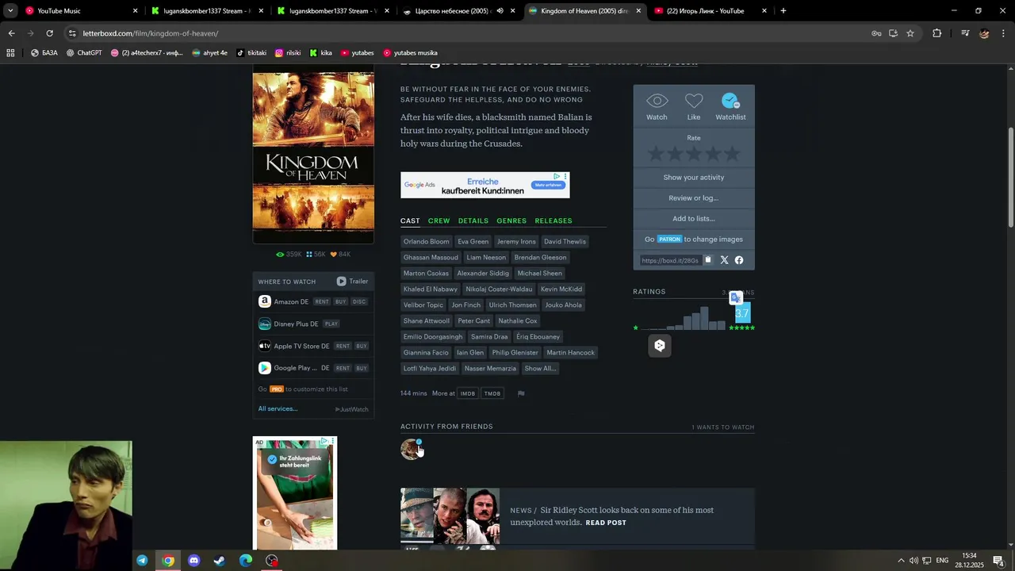Click the report flag icon
Viewport: 1015px width, 571px height.
[521, 393]
